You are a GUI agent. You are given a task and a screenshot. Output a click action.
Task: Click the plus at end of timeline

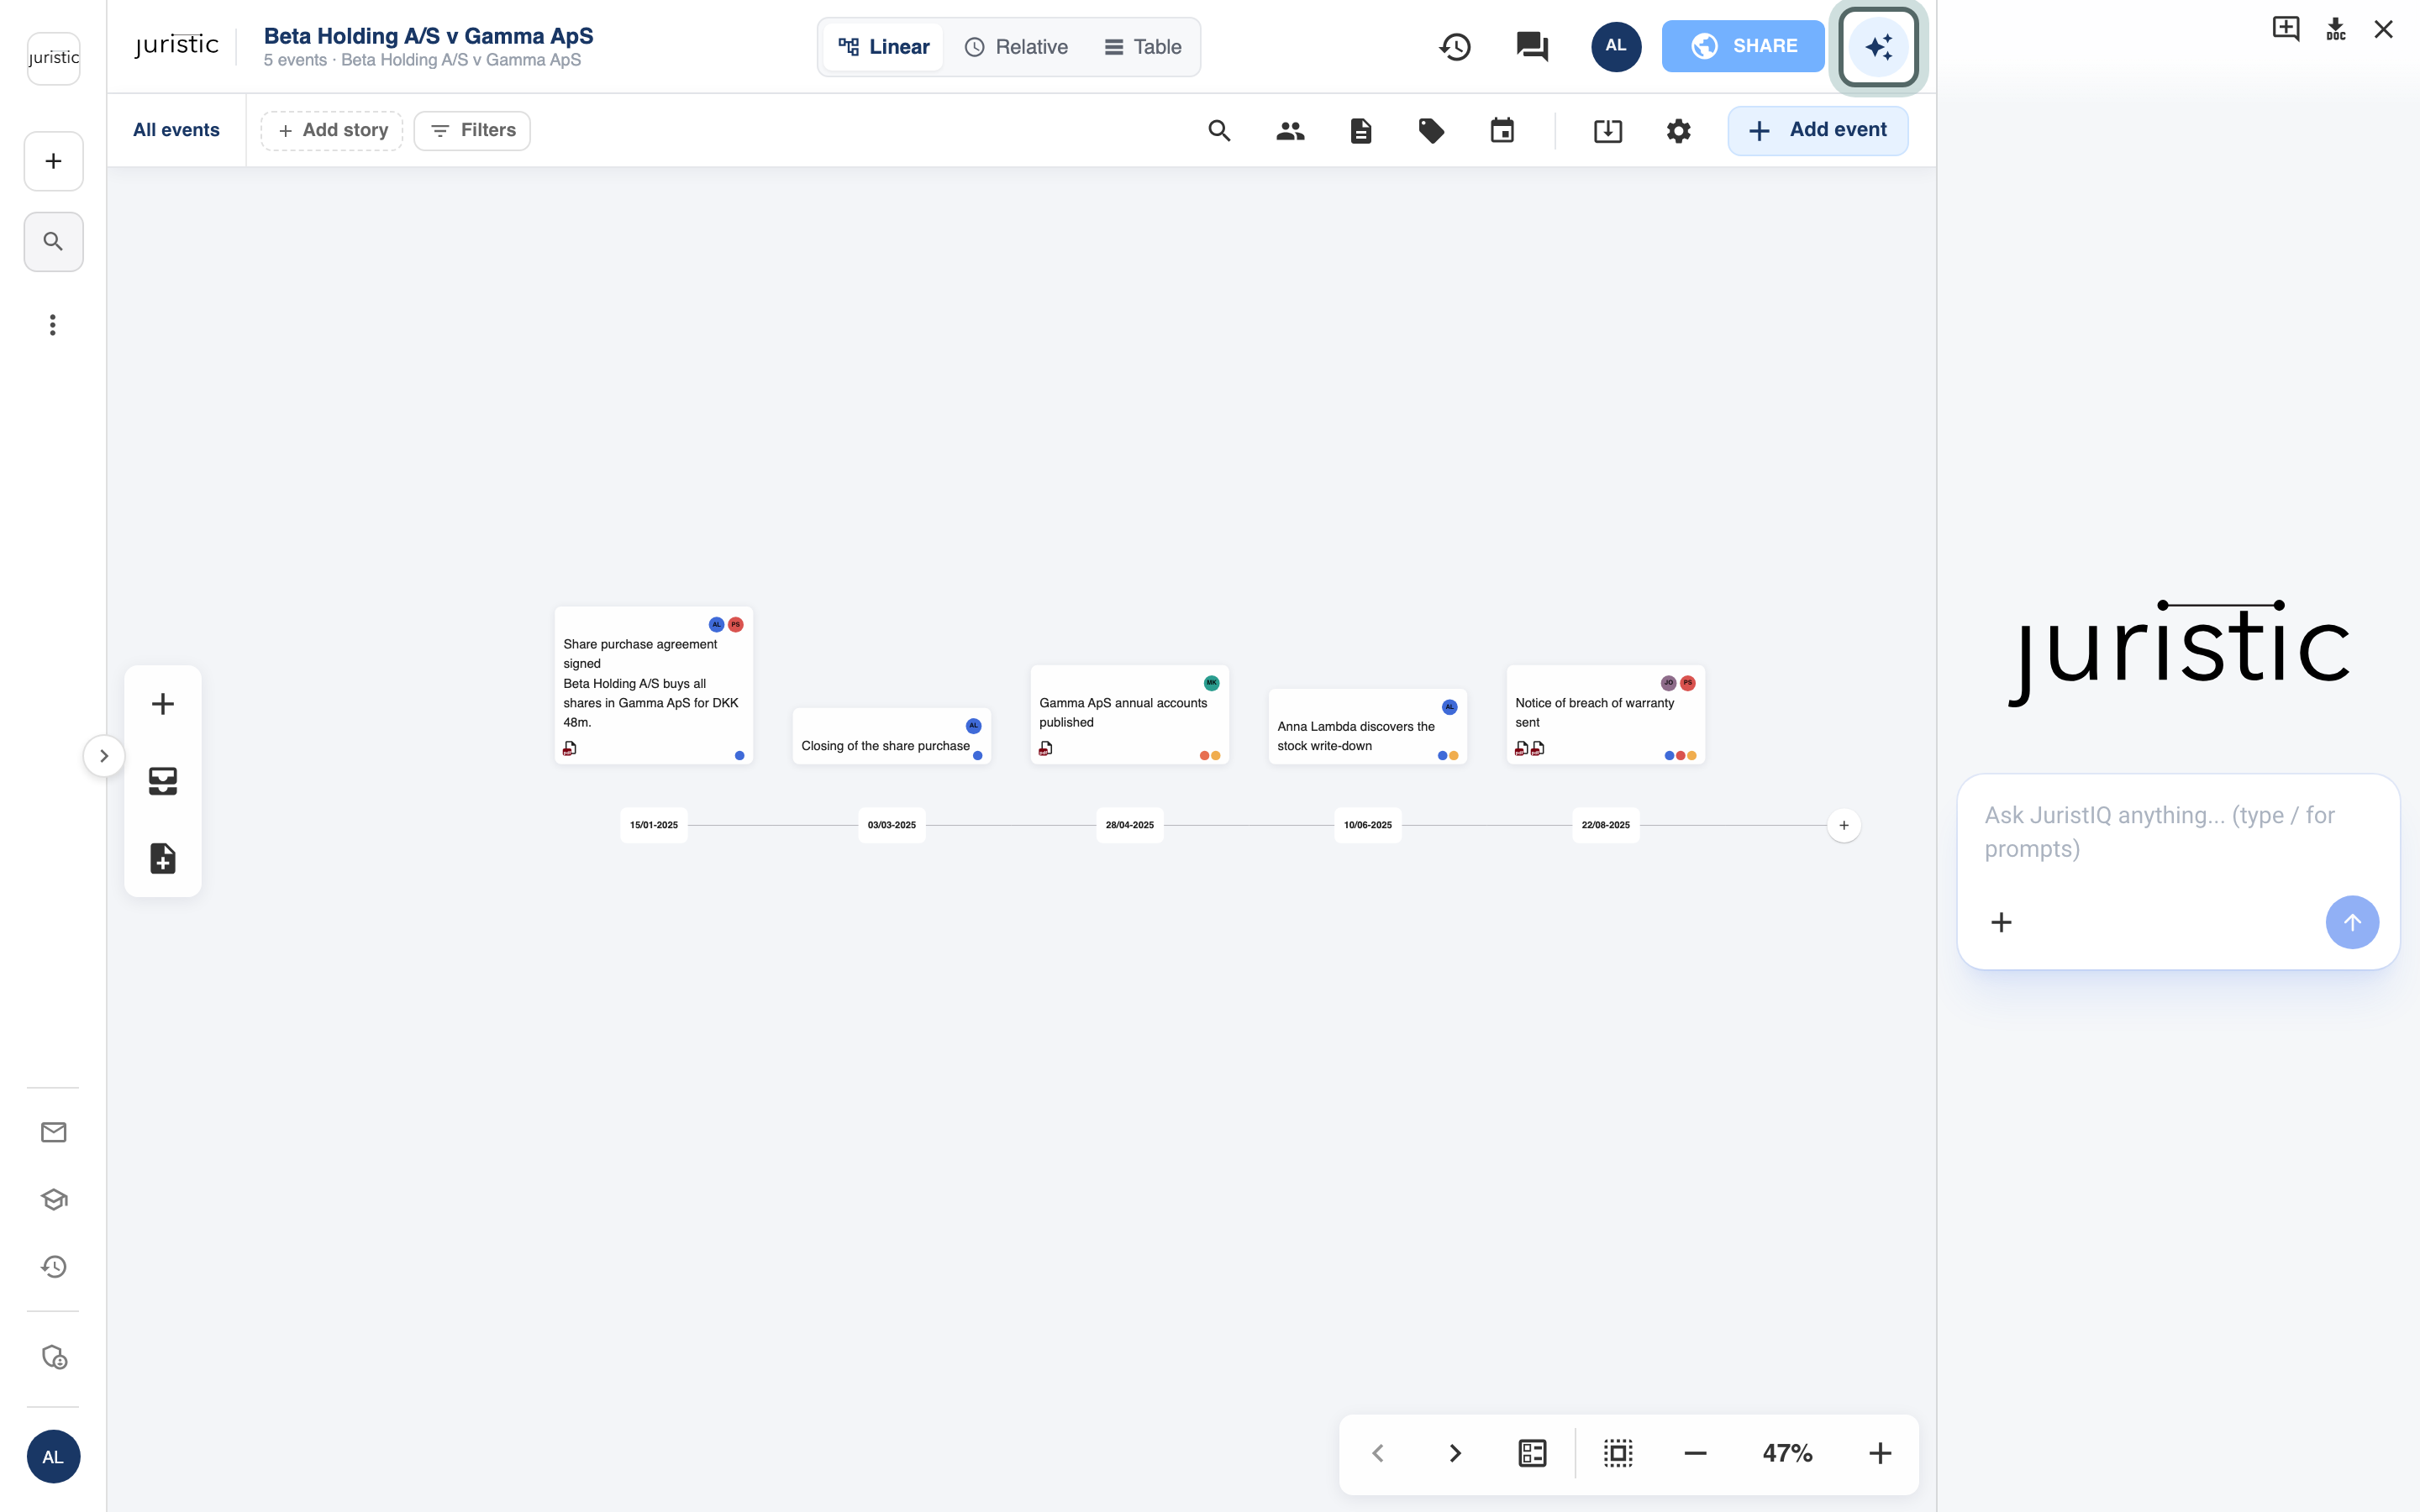(x=1844, y=825)
